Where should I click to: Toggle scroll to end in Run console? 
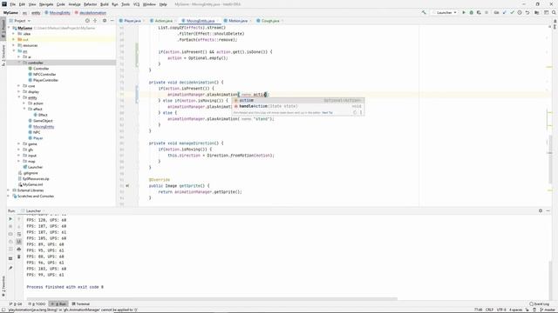pos(19,242)
